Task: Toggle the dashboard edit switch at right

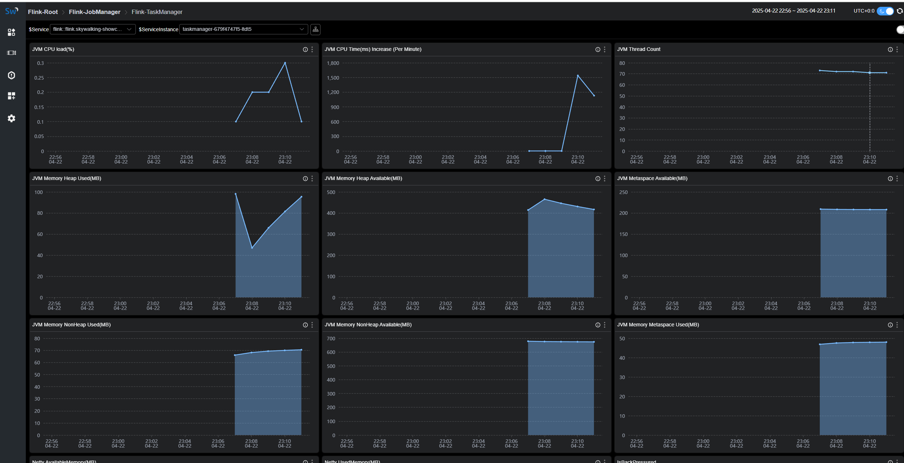Action: click(x=900, y=30)
